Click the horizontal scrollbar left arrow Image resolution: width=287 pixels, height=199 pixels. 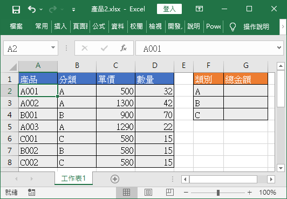pyautogui.click(x=185, y=179)
